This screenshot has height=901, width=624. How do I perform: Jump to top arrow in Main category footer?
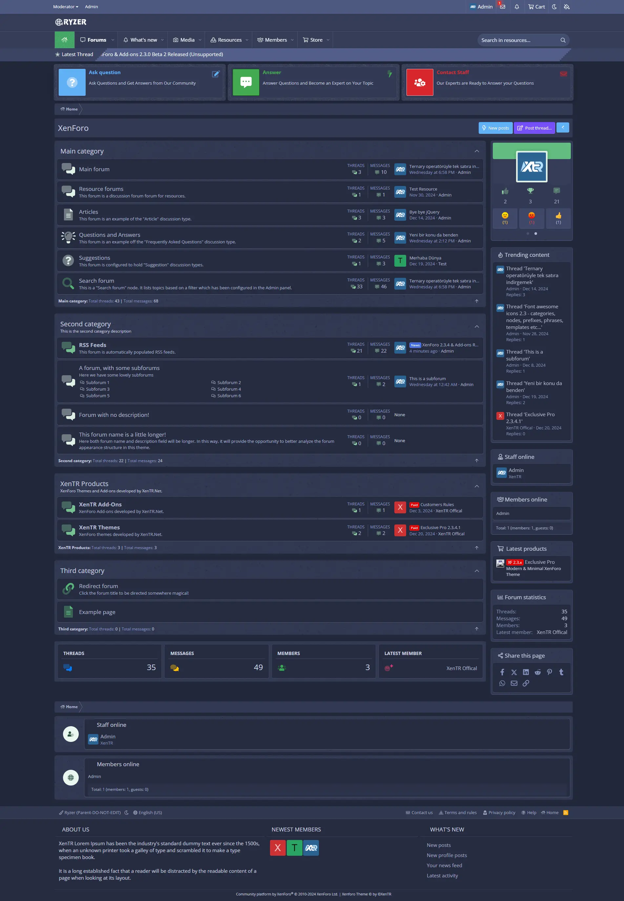click(477, 301)
